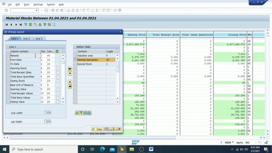Go to next page in list toolbar
Screen dimensions: 272x153
coord(16,25)
